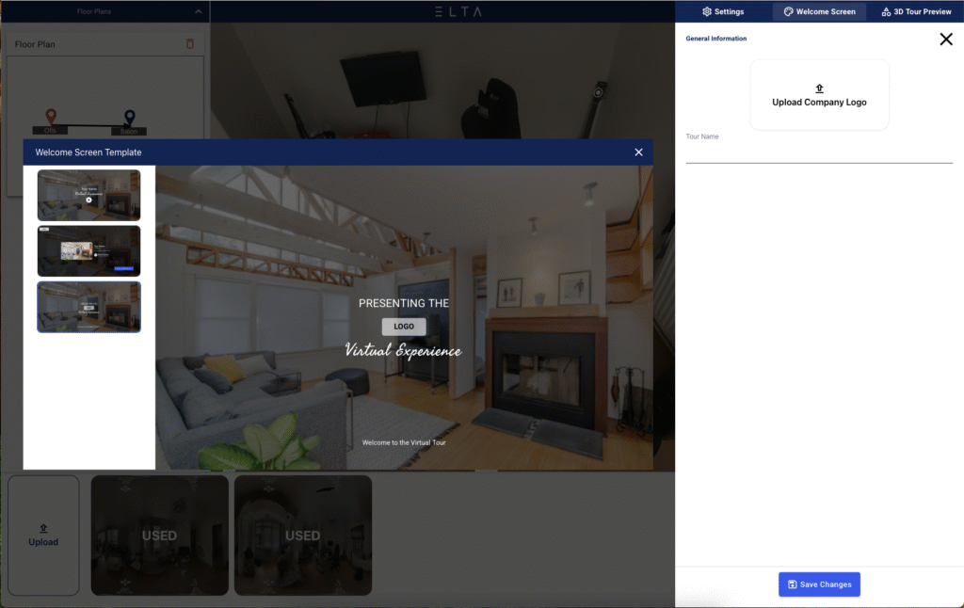964x608 pixels.
Task: Close the General Information panel
Action: tap(946, 39)
